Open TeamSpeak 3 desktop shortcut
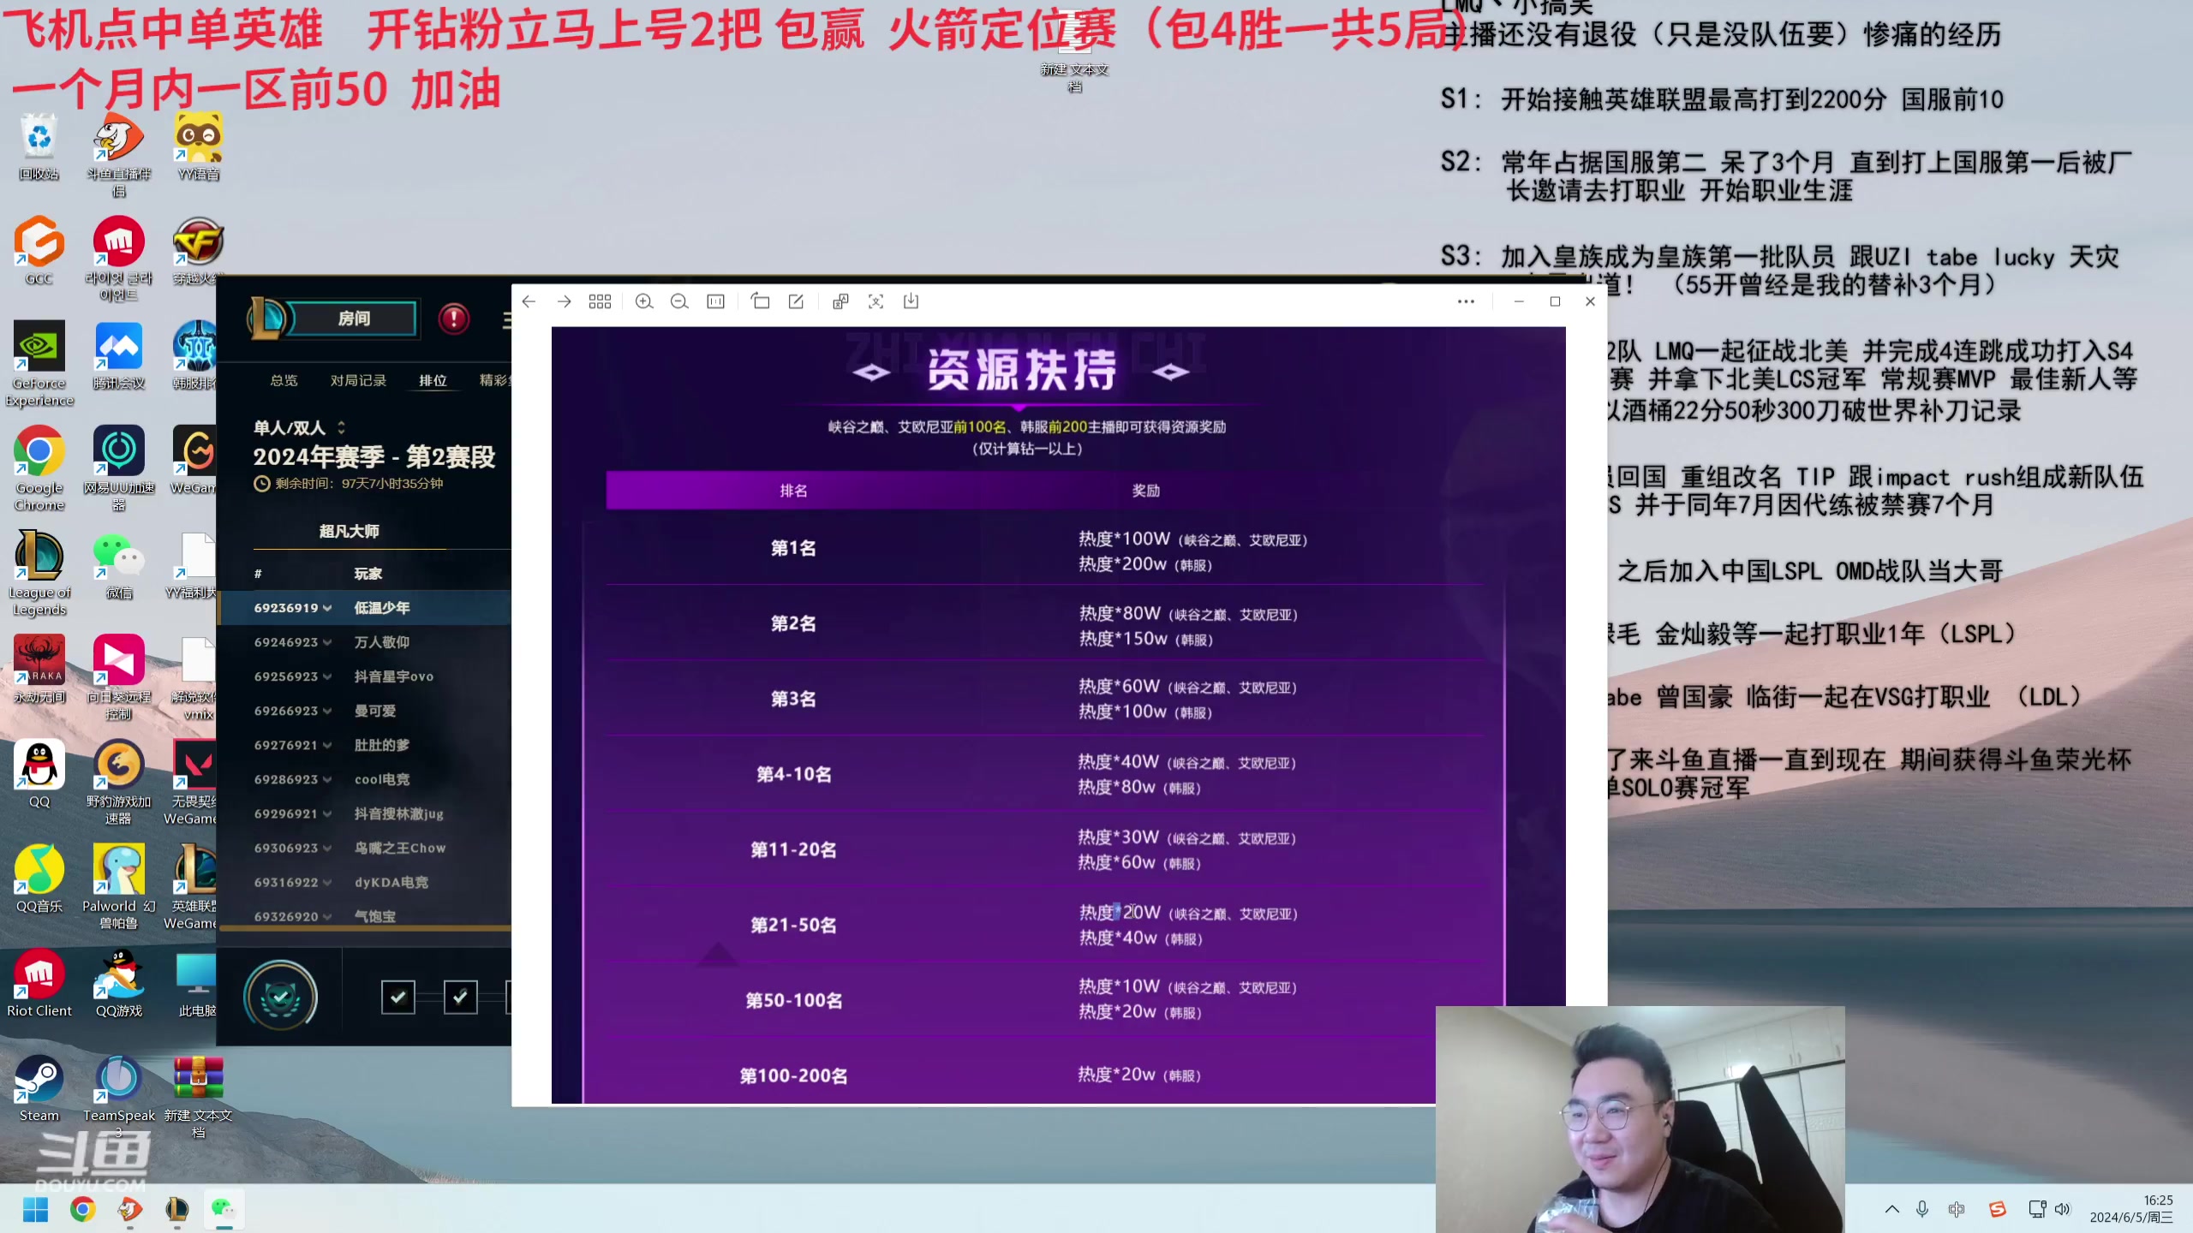 click(118, 1096)
